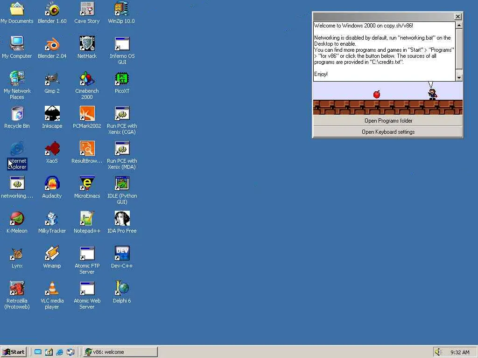Click the pixel character in welcome window
The image size is (478, 358).
point(432,94)
